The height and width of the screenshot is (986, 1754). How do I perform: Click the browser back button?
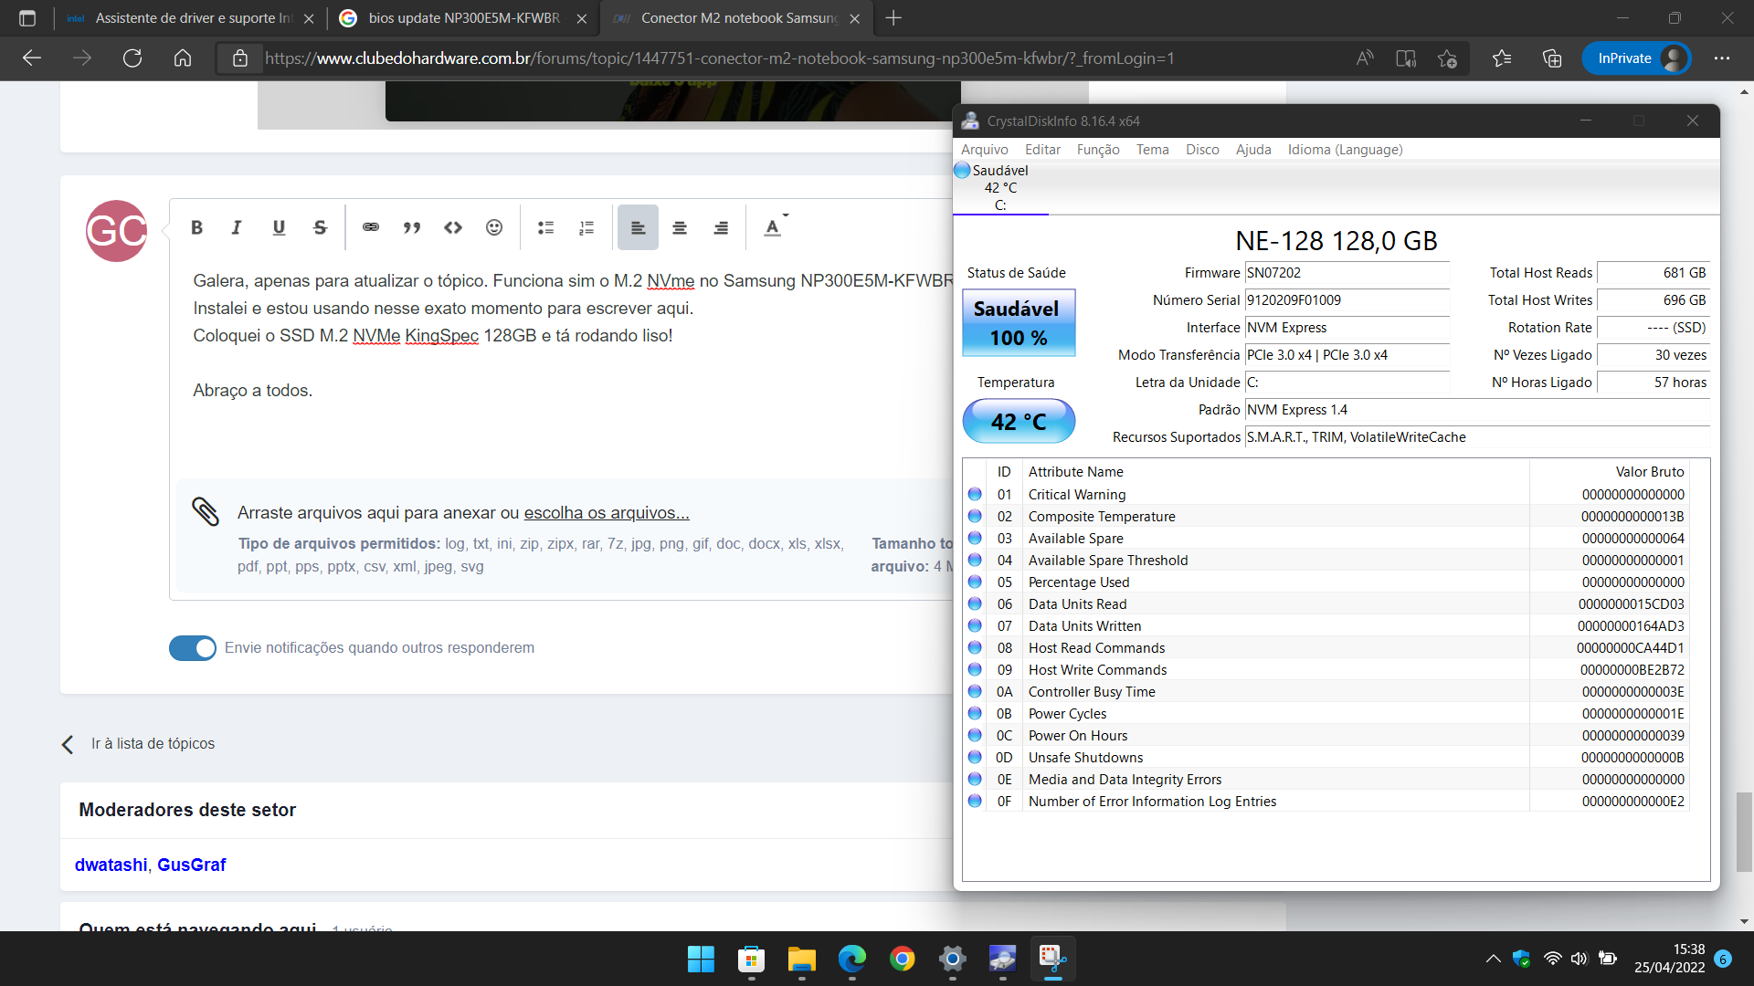(32, 58)
